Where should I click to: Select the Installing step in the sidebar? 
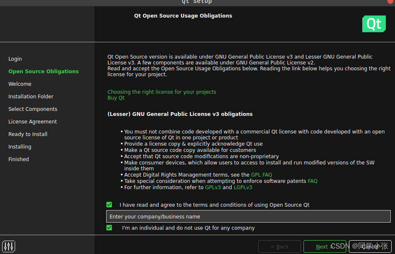[x=20, y=147]
